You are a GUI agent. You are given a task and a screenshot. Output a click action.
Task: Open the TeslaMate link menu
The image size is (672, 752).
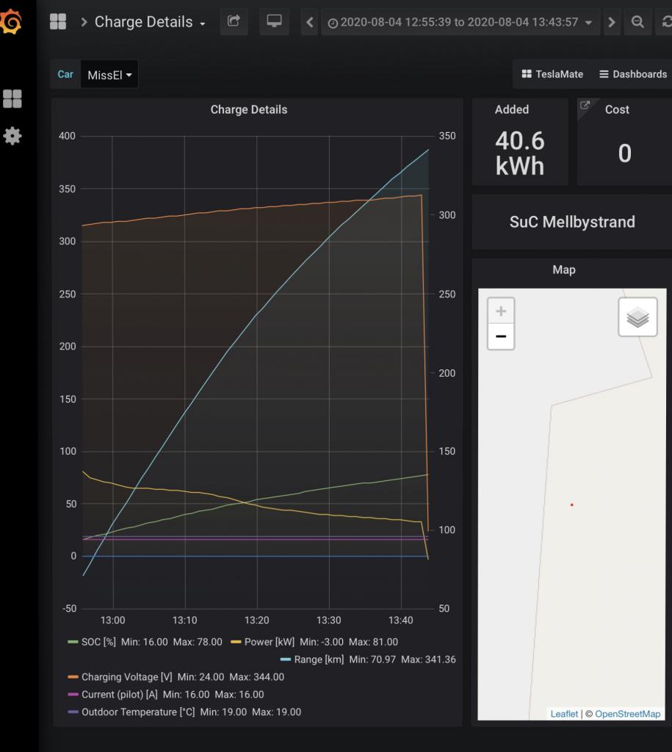[552, 74]
